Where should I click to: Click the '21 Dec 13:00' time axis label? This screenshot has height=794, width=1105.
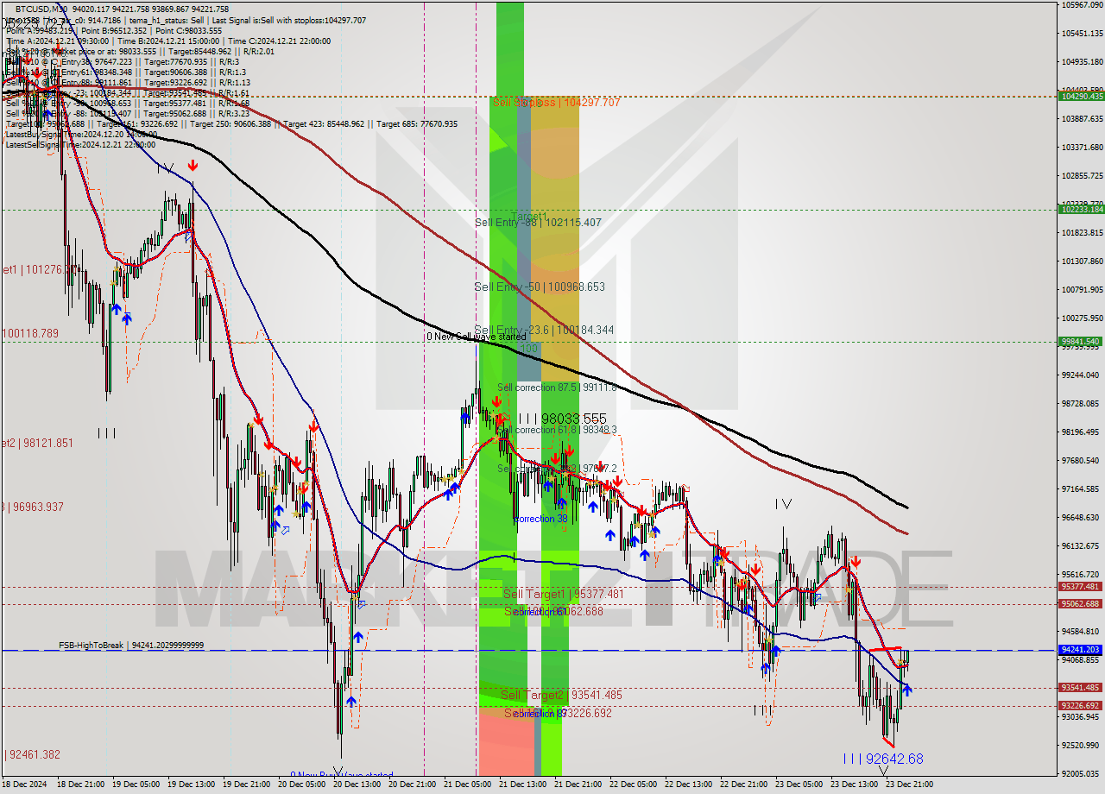point(522,785)
